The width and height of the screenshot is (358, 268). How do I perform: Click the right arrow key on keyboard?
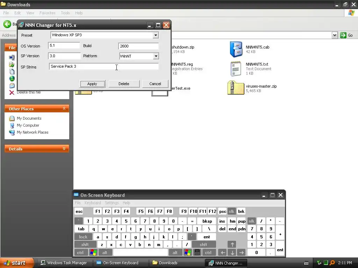pyautogui.click(x=242, y=253)
